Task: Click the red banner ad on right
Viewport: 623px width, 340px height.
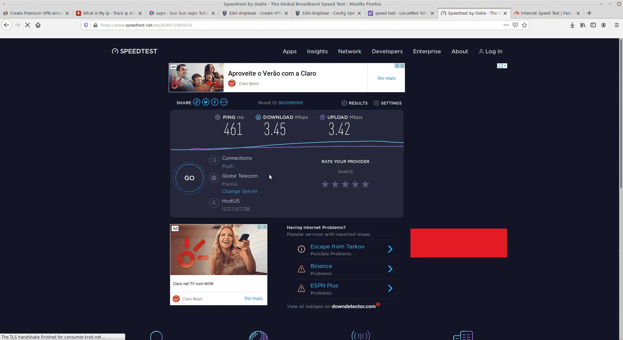Action: (458, 243)
